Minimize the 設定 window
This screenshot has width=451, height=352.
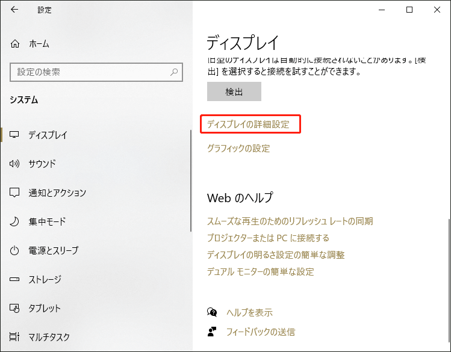pos(382,10)
